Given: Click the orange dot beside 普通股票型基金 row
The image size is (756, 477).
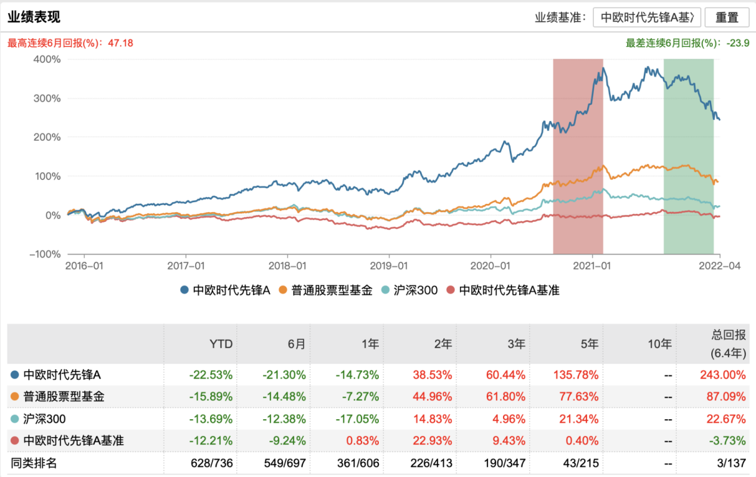Looking at the screenshot, I should pos(14,397).
